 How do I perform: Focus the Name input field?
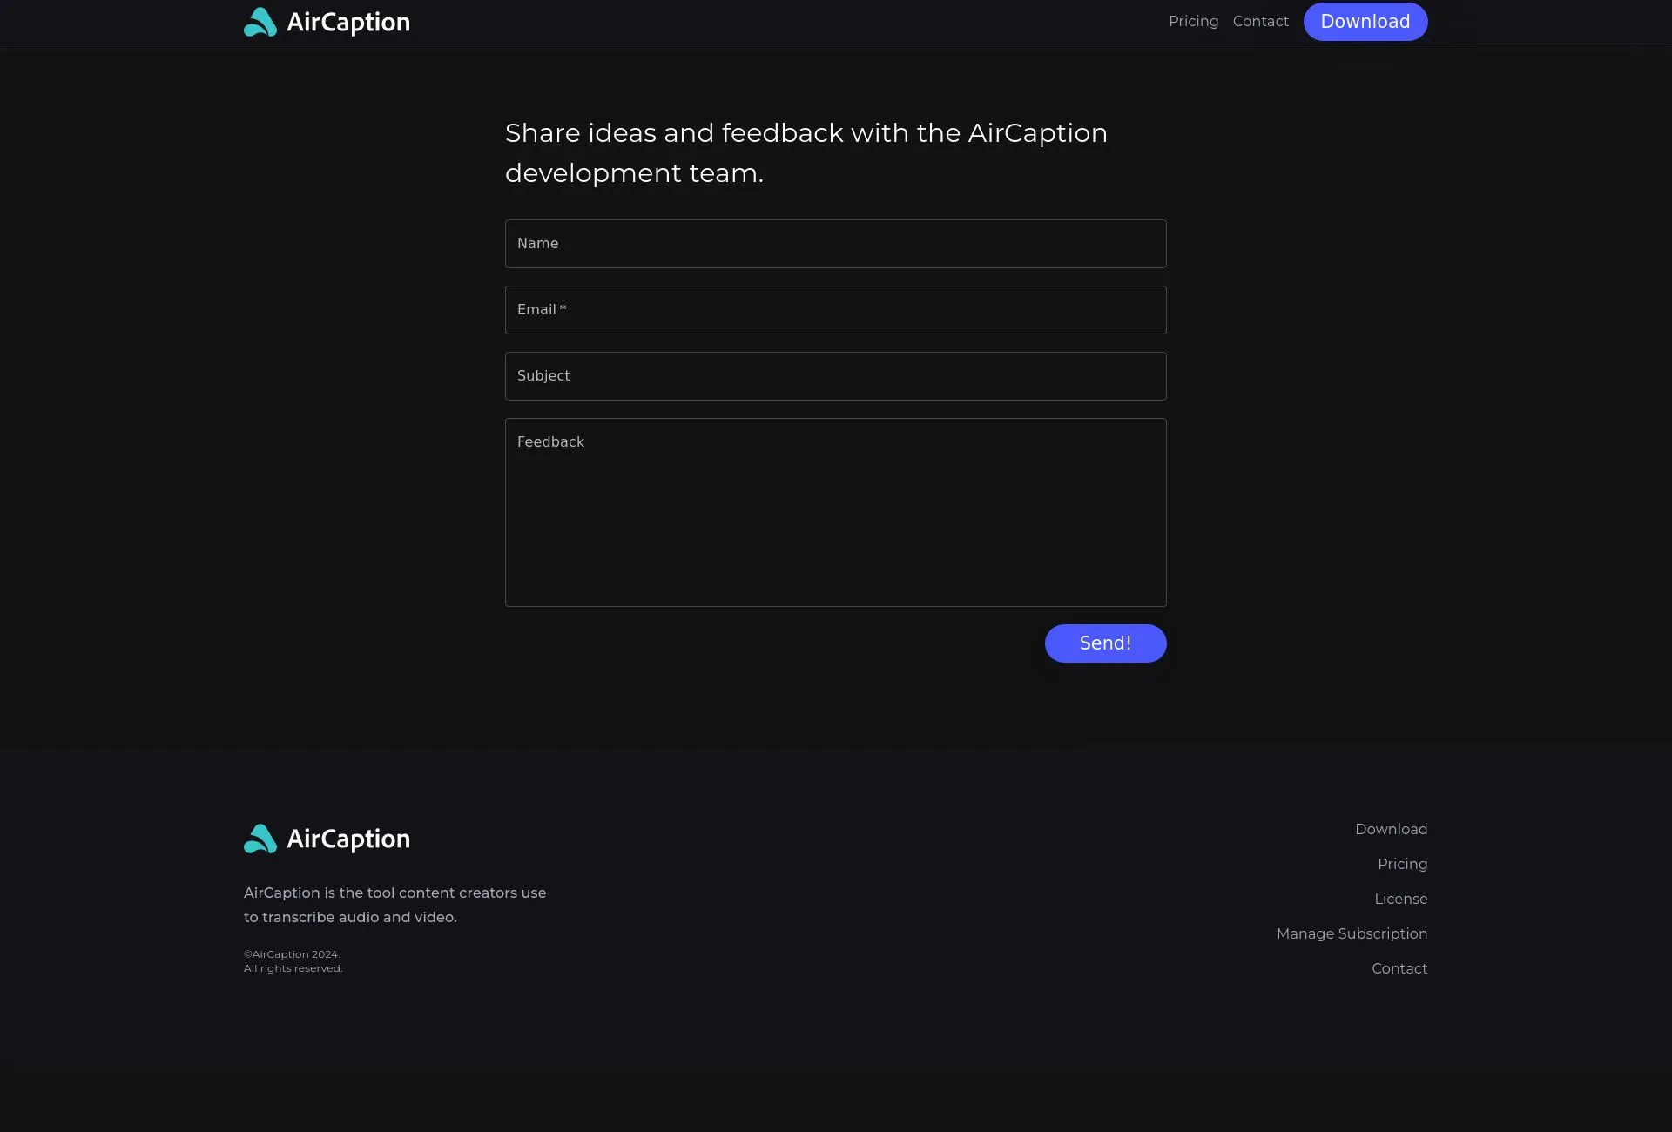(x=835, y=244)
